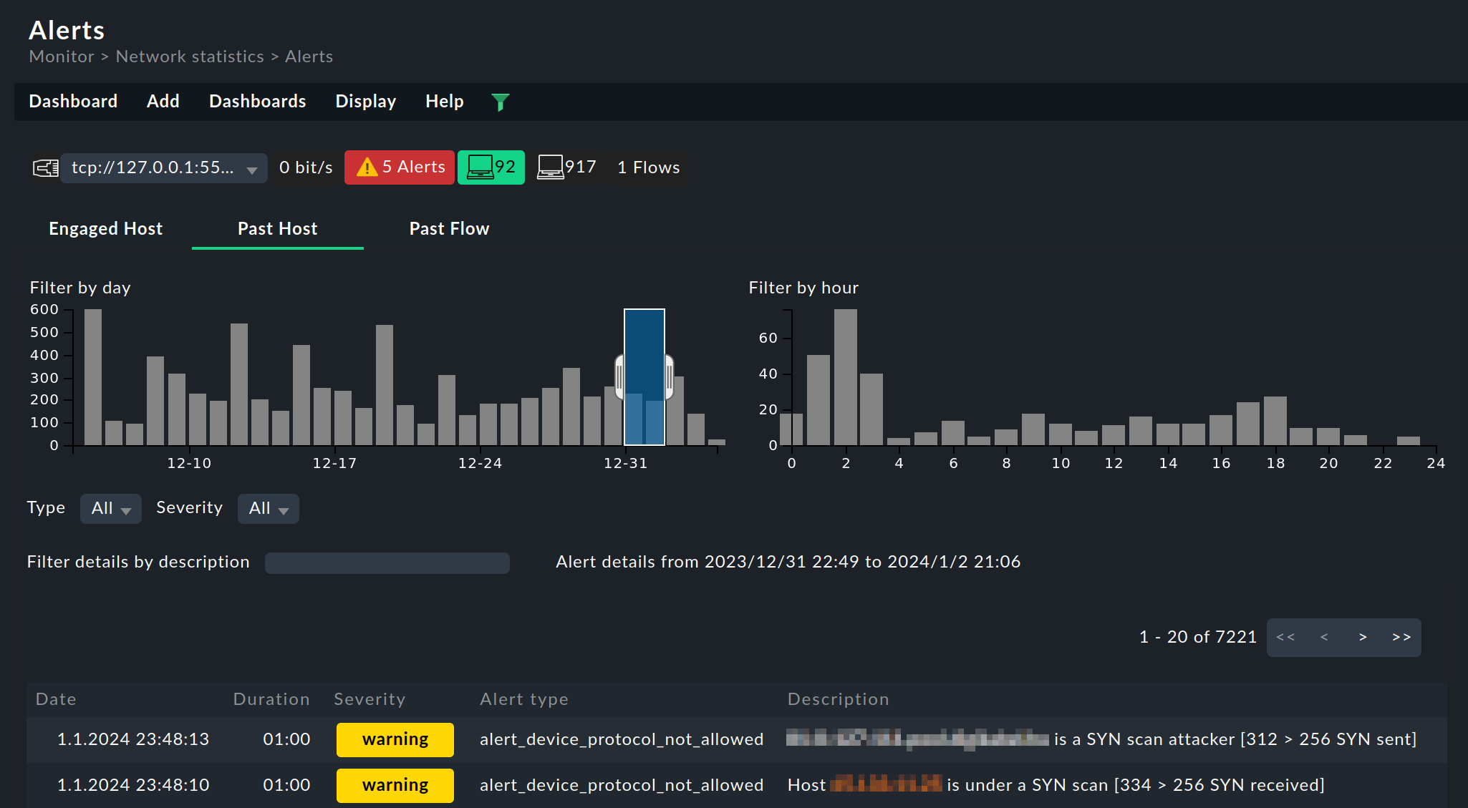The width and height of the screenshot is (1468, 808).
Task: Switch to the Past Flow tab
Action: point(449,228)
